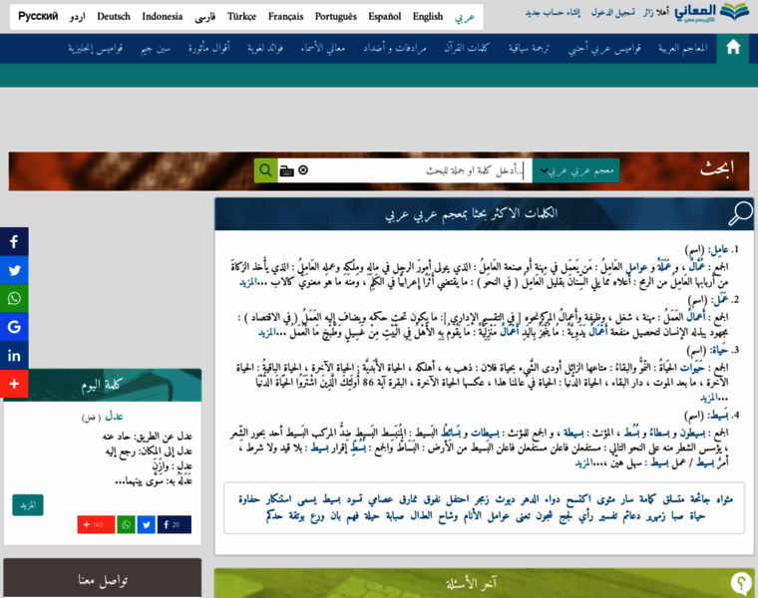
Task: Open المعاجم العربية nav menu
Action: click(682, 48)
